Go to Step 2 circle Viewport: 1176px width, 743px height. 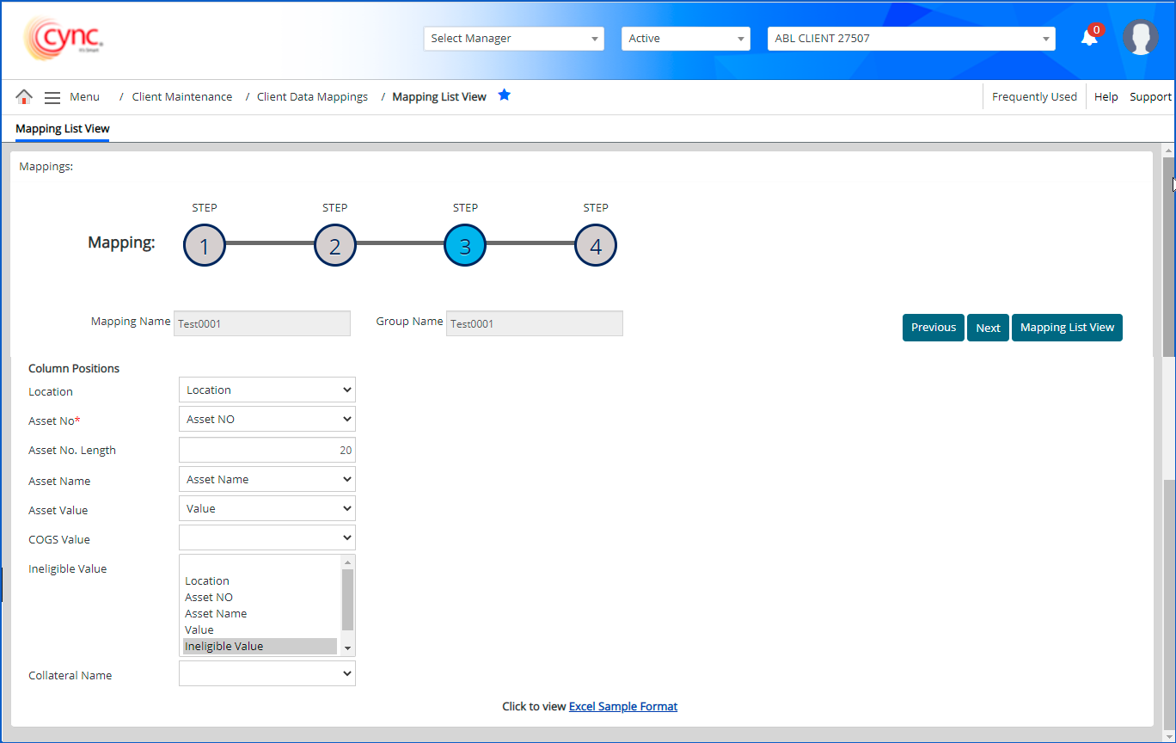[x=335, y=246]
